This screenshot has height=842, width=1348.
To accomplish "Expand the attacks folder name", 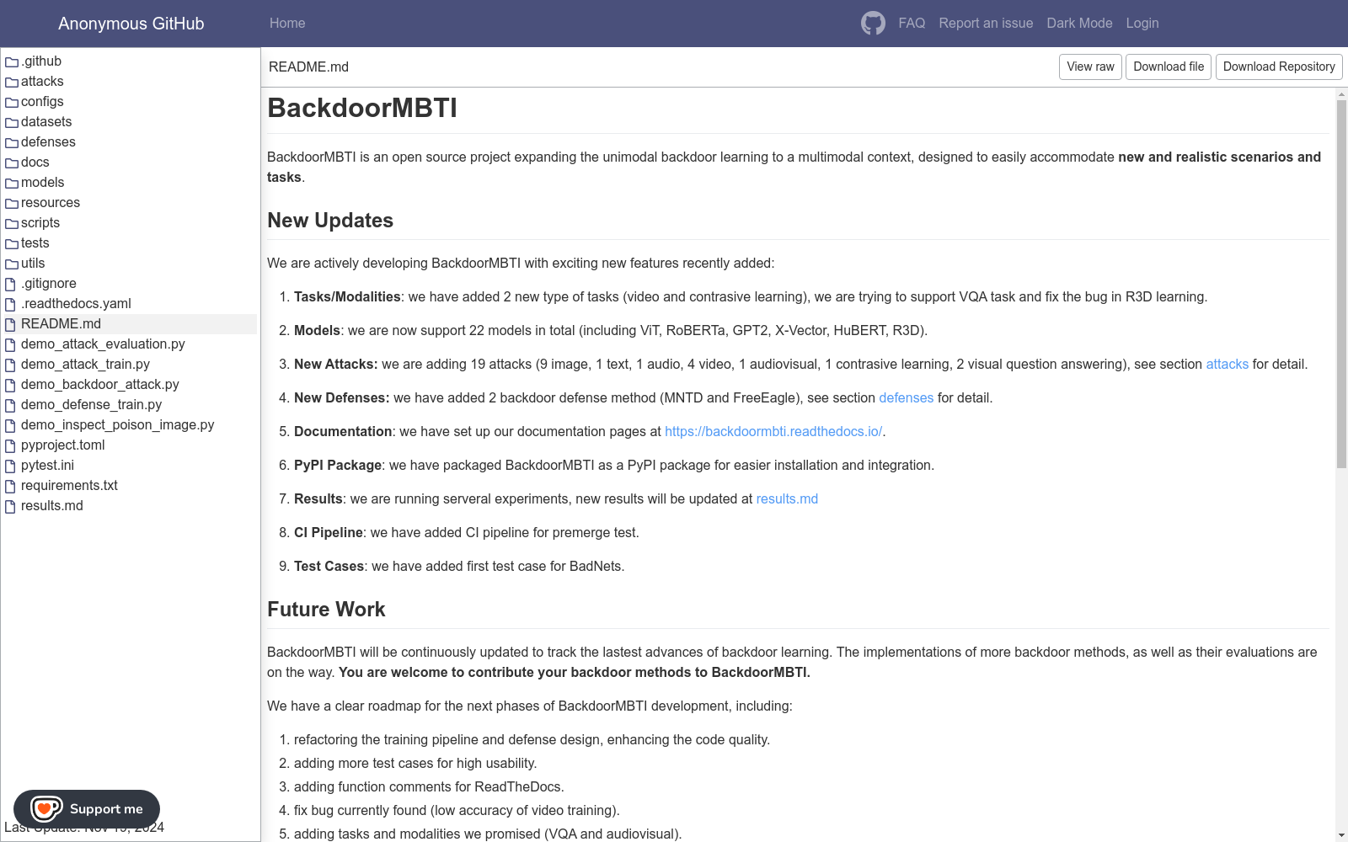I will pyautogui.click(x=42, y=82).
